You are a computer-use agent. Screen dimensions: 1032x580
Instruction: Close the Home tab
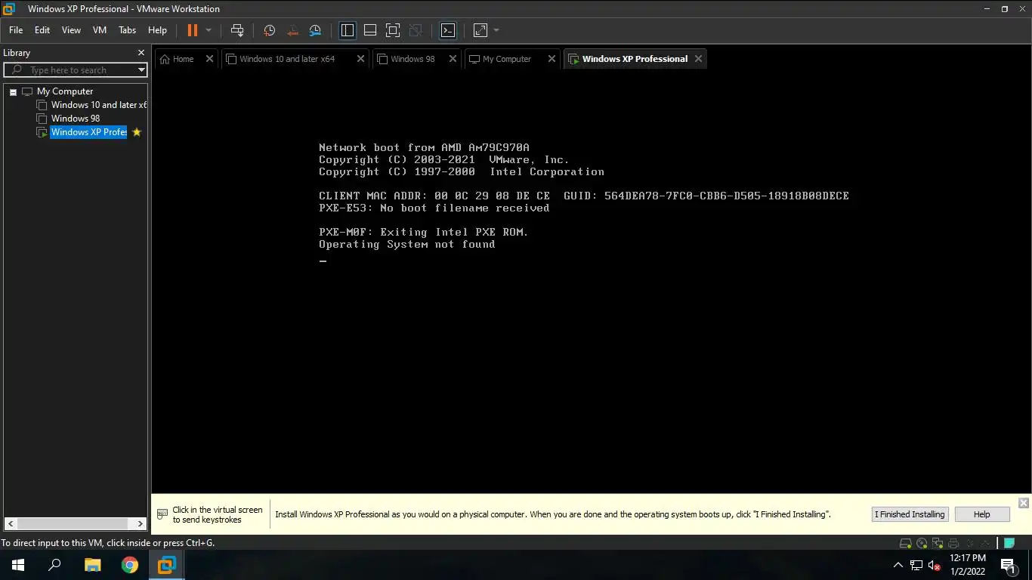pos(209,58)
